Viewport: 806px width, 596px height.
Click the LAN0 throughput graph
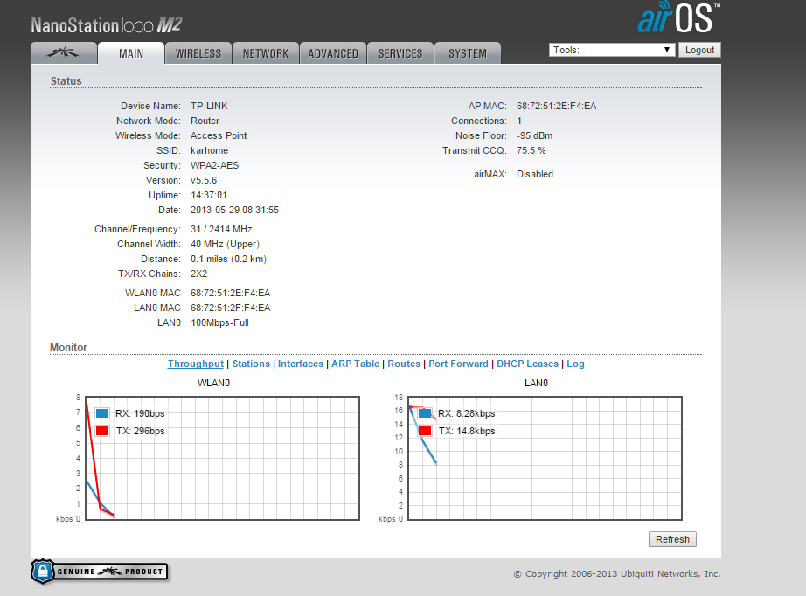(545, 458)
